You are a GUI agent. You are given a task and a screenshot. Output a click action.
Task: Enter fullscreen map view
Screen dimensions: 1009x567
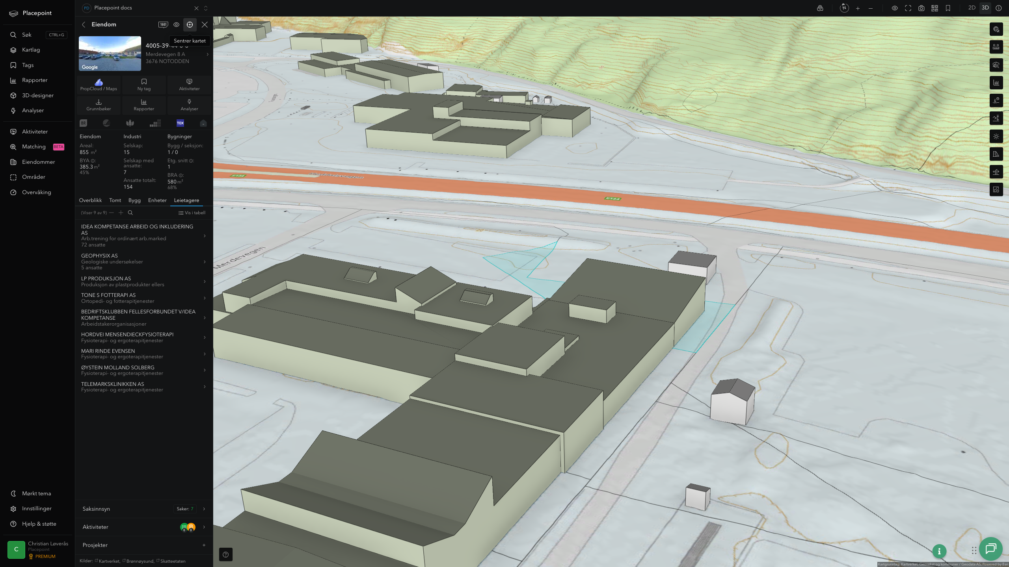point(908,8)
